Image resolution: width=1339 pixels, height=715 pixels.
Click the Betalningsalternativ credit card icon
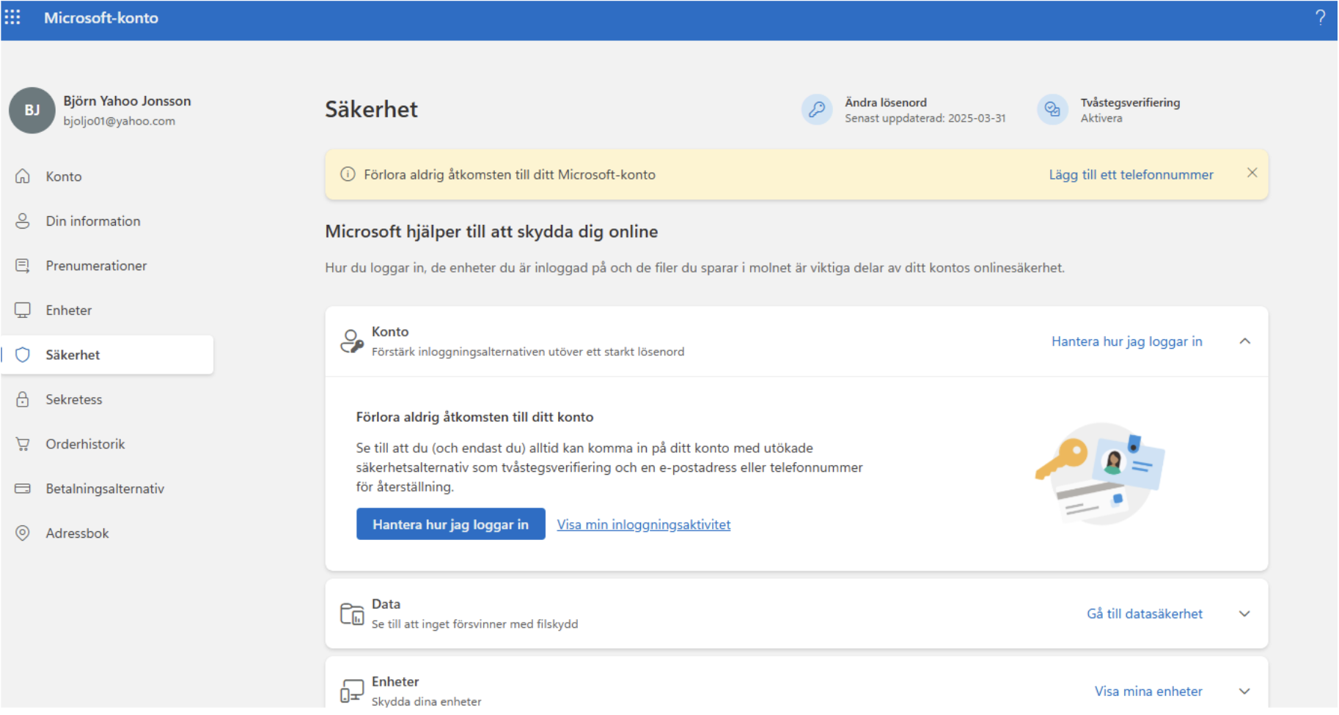23,489
